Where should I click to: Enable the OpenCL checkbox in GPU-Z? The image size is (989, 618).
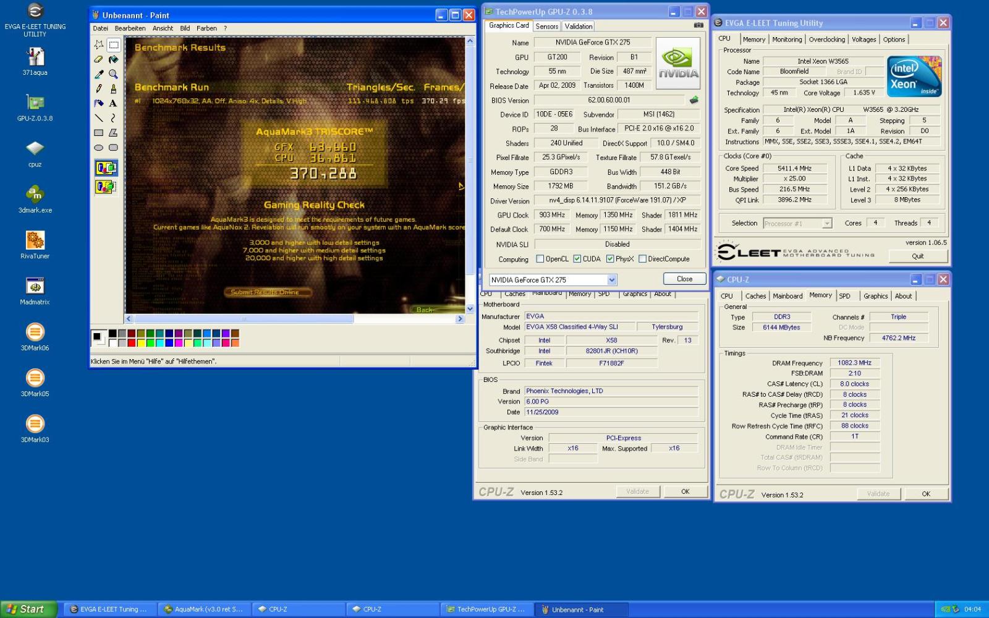(x=540, y=259)
